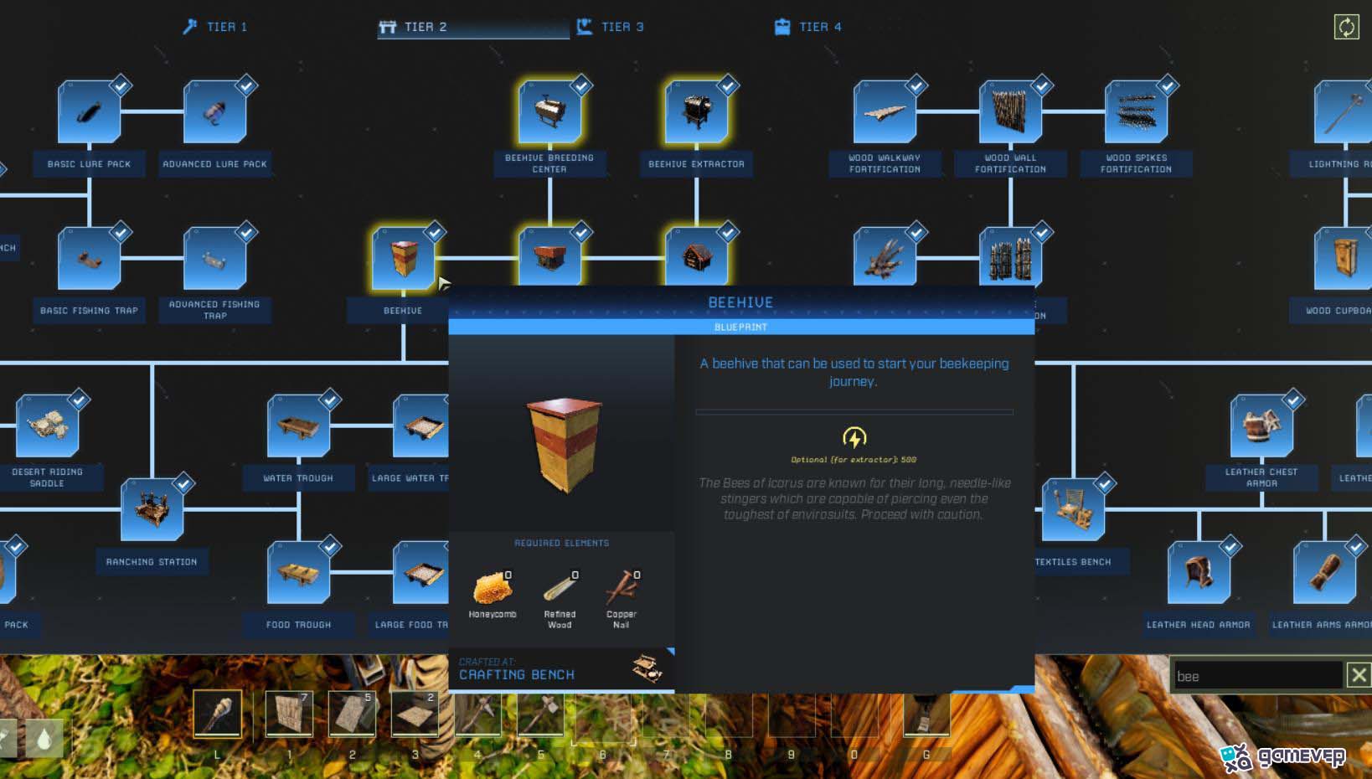Select the Beehive Extractor blueprint icon

tap(696, 111)
